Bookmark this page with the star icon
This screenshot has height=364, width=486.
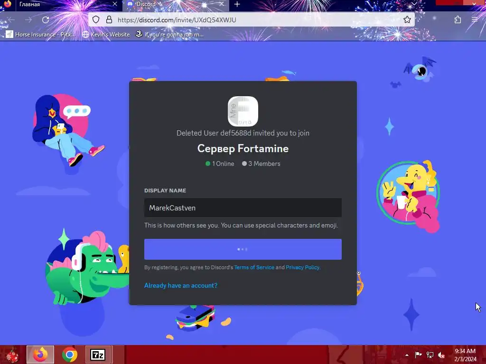click(407, 20)
